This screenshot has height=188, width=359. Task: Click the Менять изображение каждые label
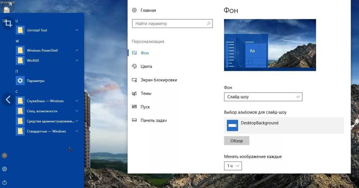(x=253, y=157)
